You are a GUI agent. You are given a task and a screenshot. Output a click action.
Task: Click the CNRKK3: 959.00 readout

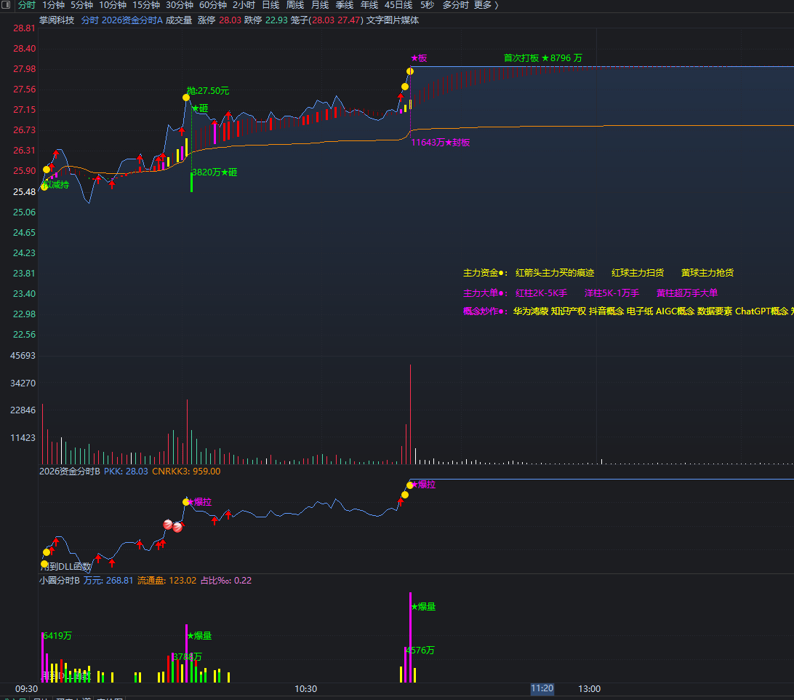(x=186, y=472)
